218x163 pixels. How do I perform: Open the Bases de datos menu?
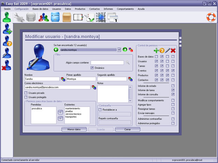pos(40,9)
